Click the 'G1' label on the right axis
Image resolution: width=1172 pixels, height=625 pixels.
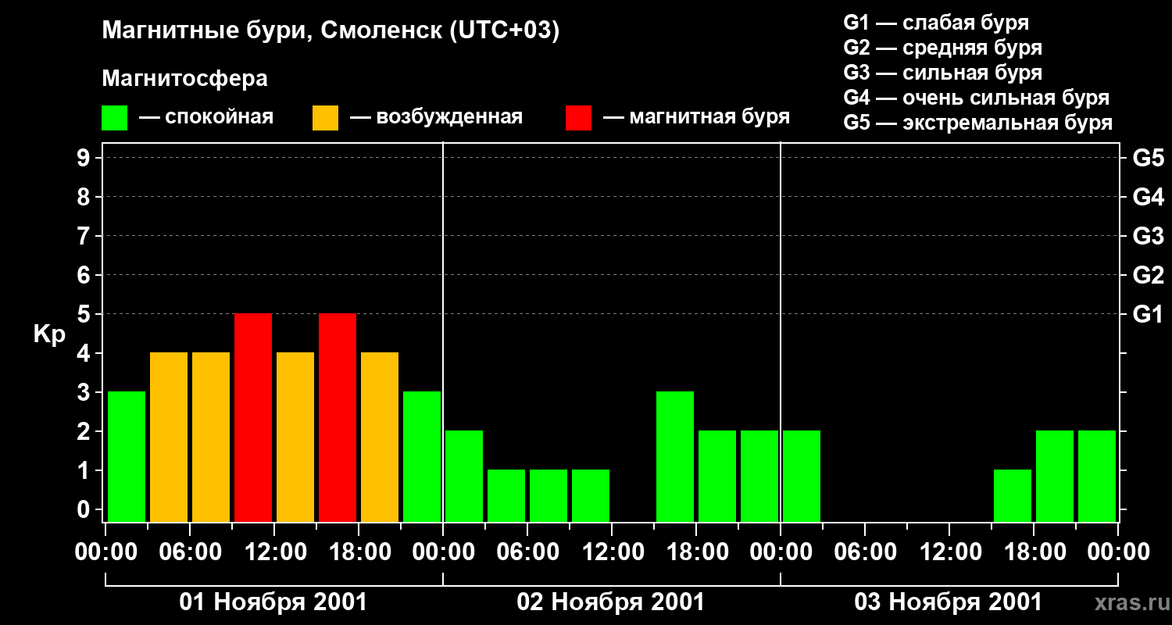coord(1148,314)
